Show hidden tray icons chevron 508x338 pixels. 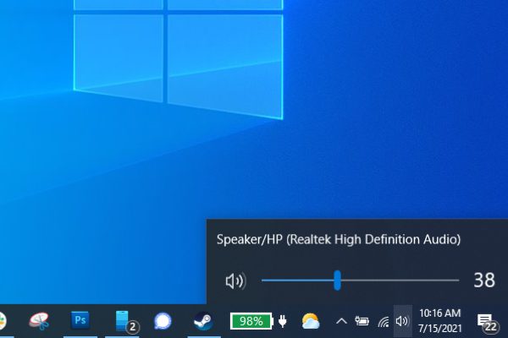341,321
